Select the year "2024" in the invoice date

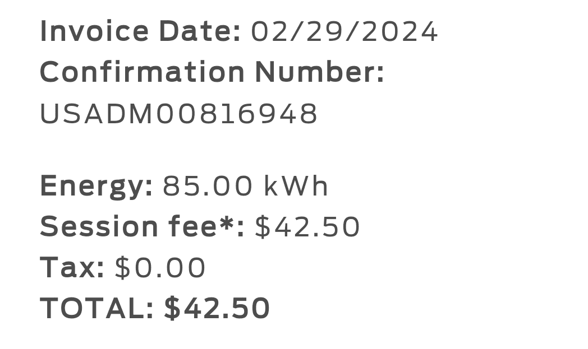[x=399, y=31]
